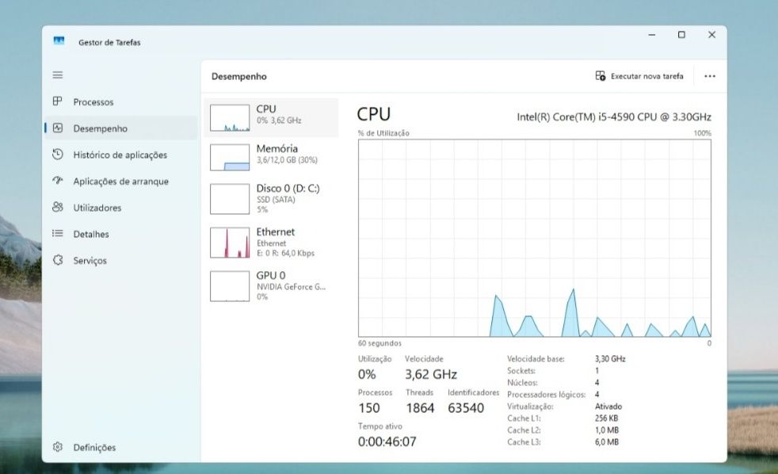Image resolution: width=778 pixels, height=474 pixels.
Task: Select the Ethernet performance entry
Action: [x=271, y=243]
